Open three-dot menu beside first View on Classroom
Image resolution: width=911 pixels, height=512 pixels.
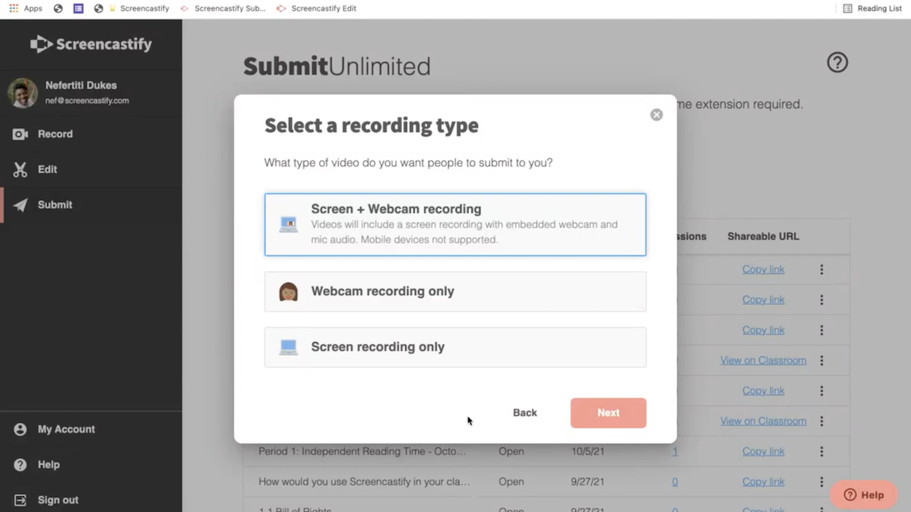[821, 361]
